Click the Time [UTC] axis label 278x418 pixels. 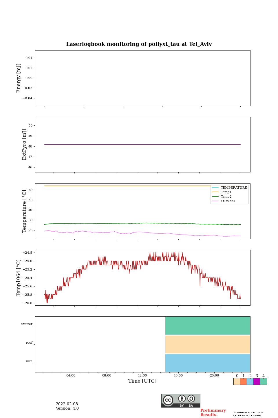[142, 381]
